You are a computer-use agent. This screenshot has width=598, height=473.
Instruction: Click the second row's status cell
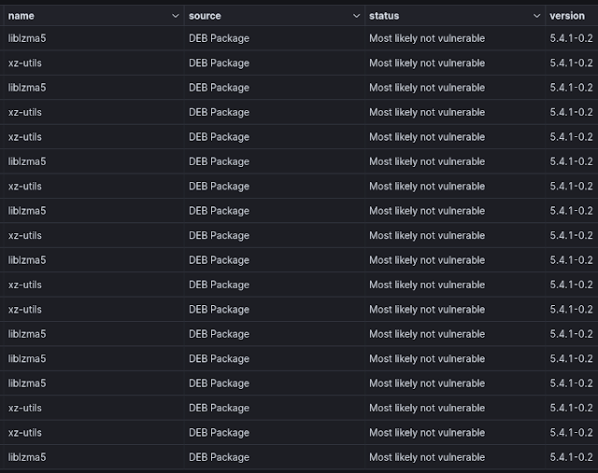click(427, 63)
